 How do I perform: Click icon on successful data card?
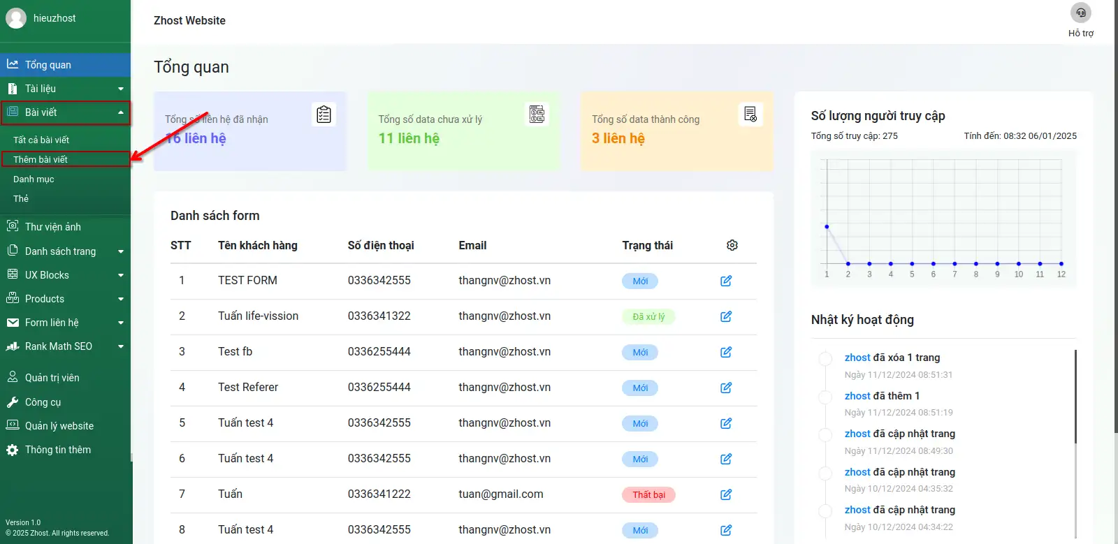750,115
